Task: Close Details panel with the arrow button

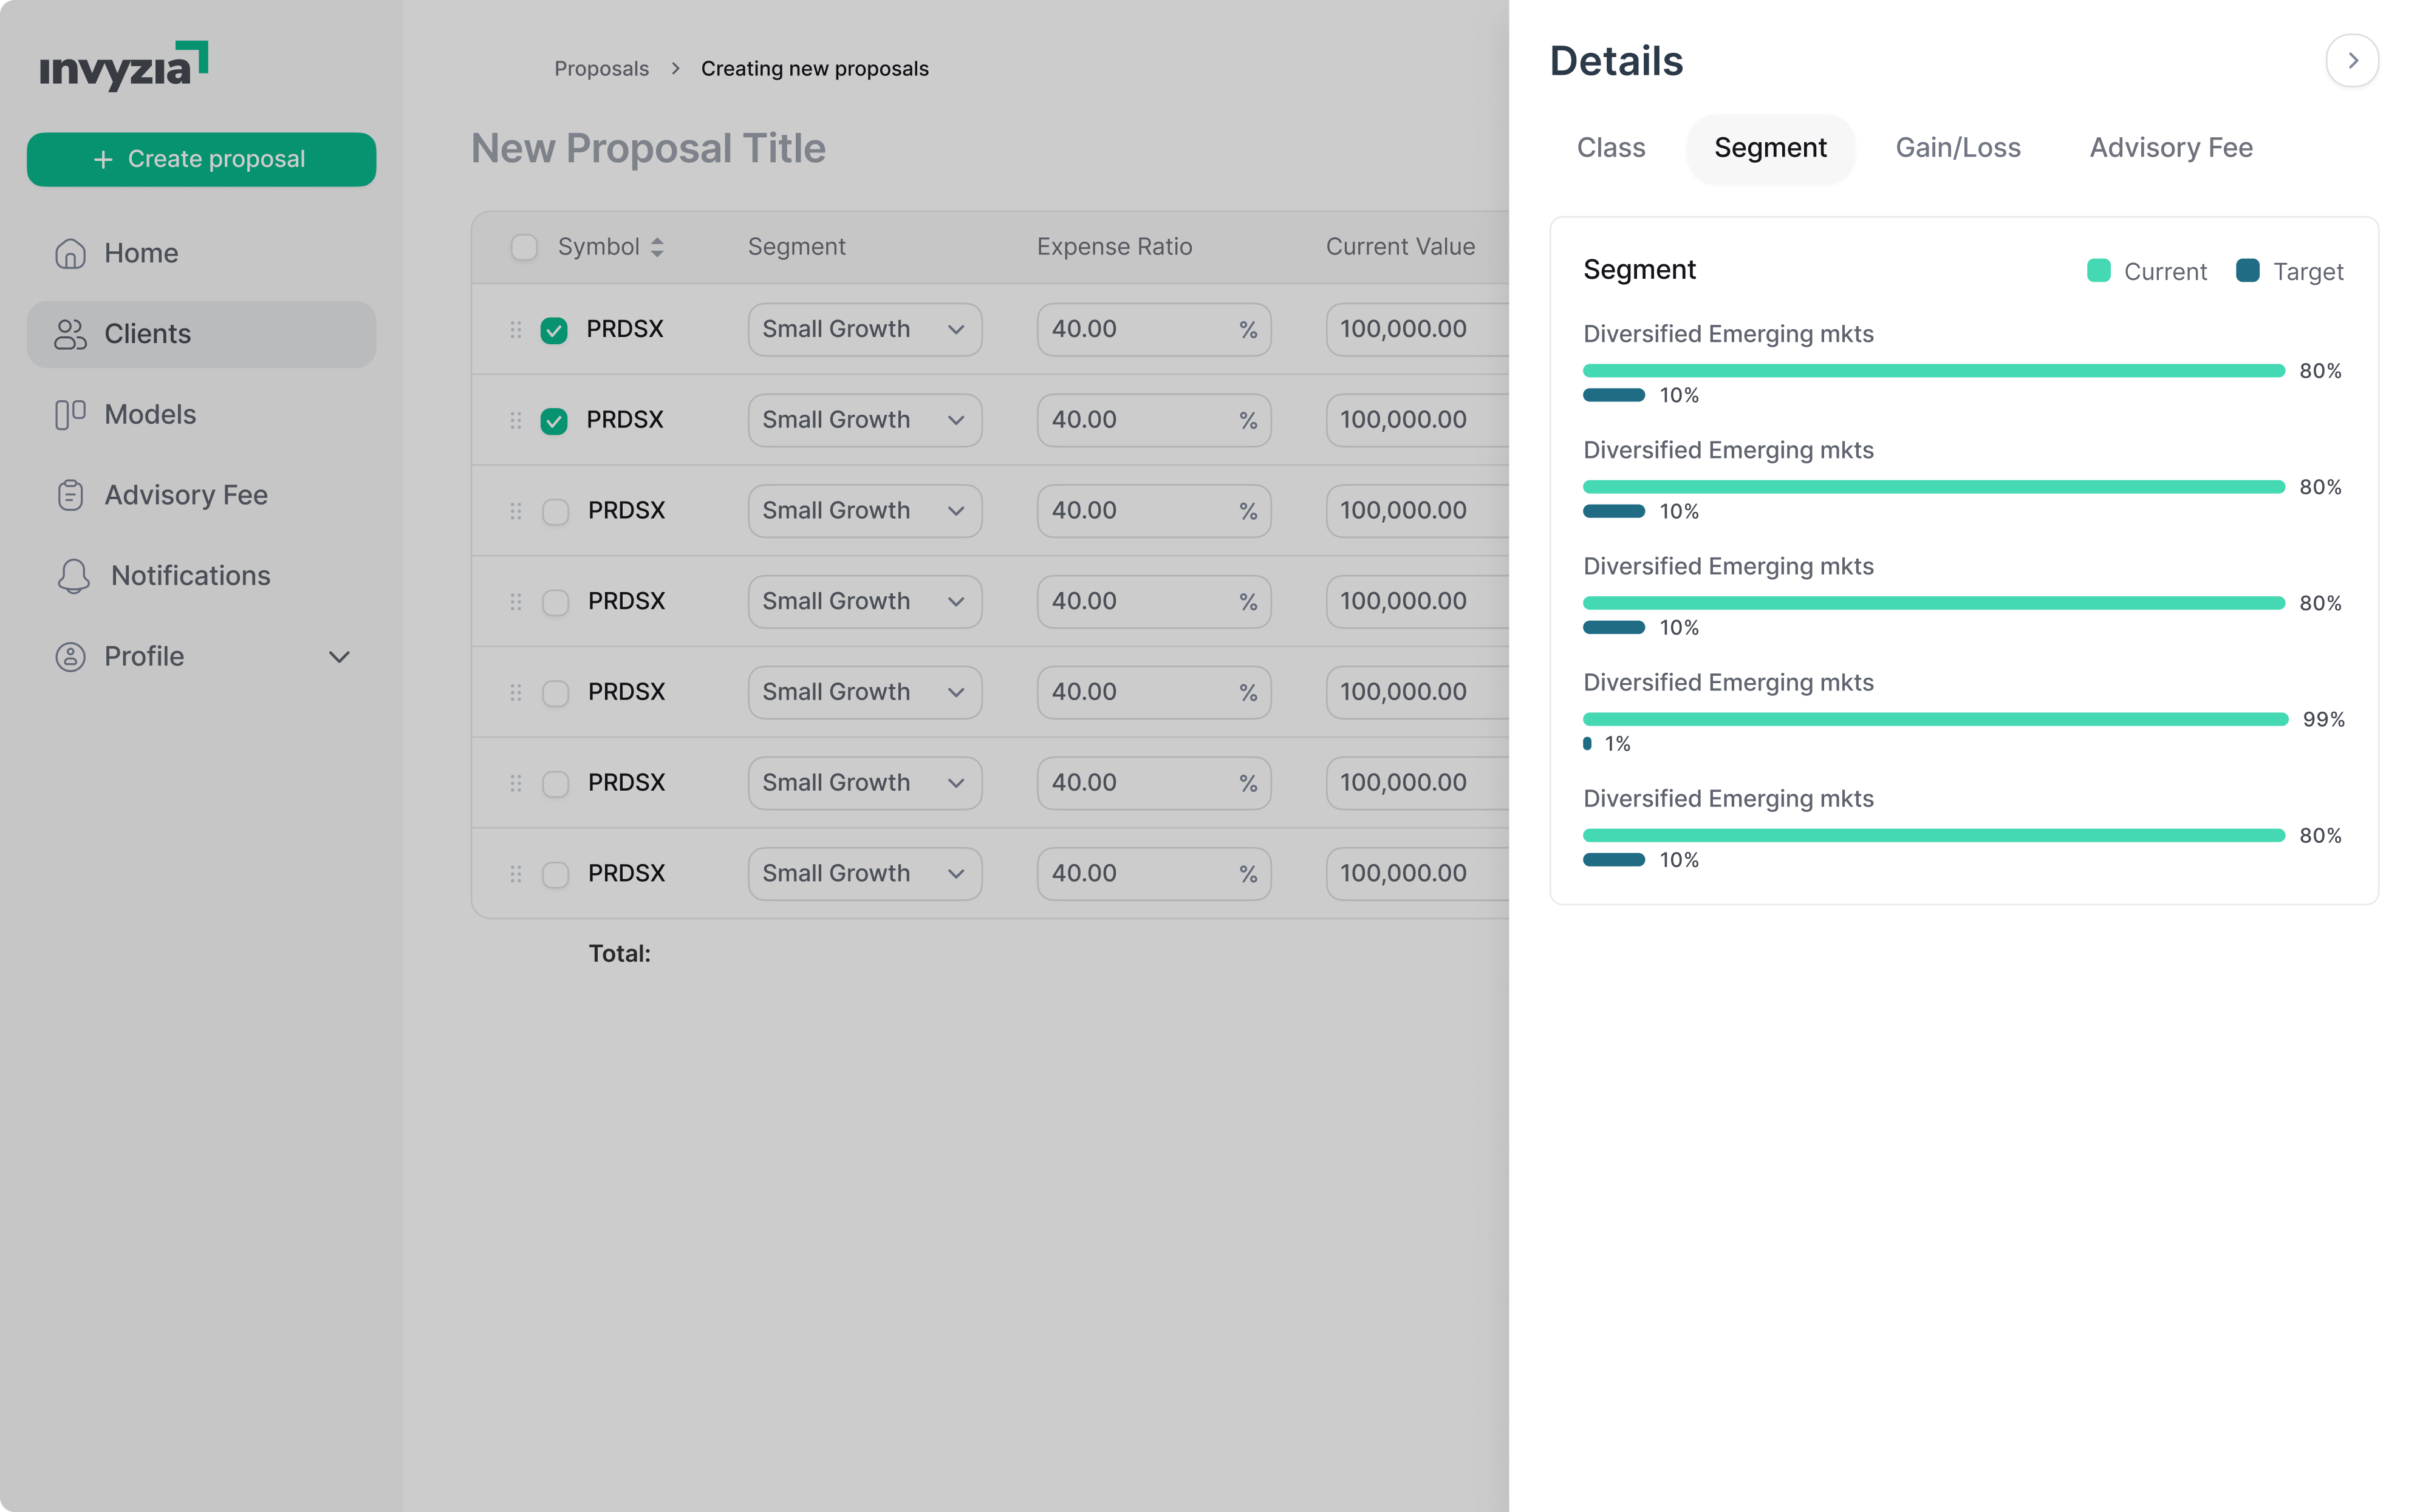Action: (2352, 61)
